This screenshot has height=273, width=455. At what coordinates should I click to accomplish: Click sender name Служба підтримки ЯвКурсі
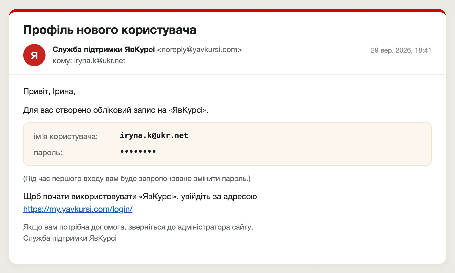click(x=104, y=50)
